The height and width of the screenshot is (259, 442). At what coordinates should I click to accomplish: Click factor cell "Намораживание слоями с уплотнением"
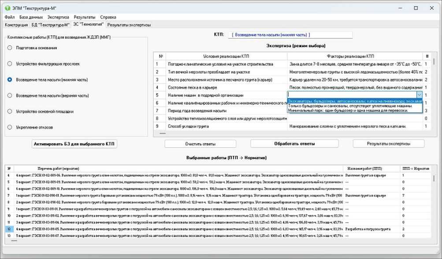[355, 126]
